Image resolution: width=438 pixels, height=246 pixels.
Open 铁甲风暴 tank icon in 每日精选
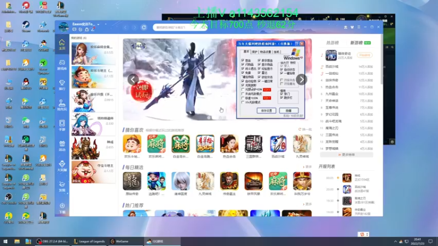tap(253, 181)
